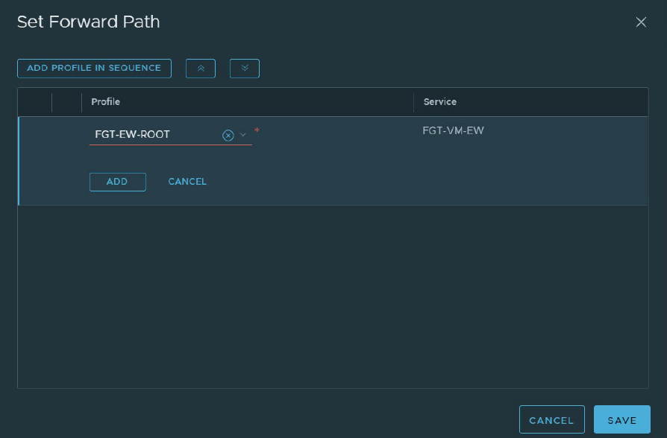Click the second narrow blank column header
667x438 pixels.
point(66,102)
